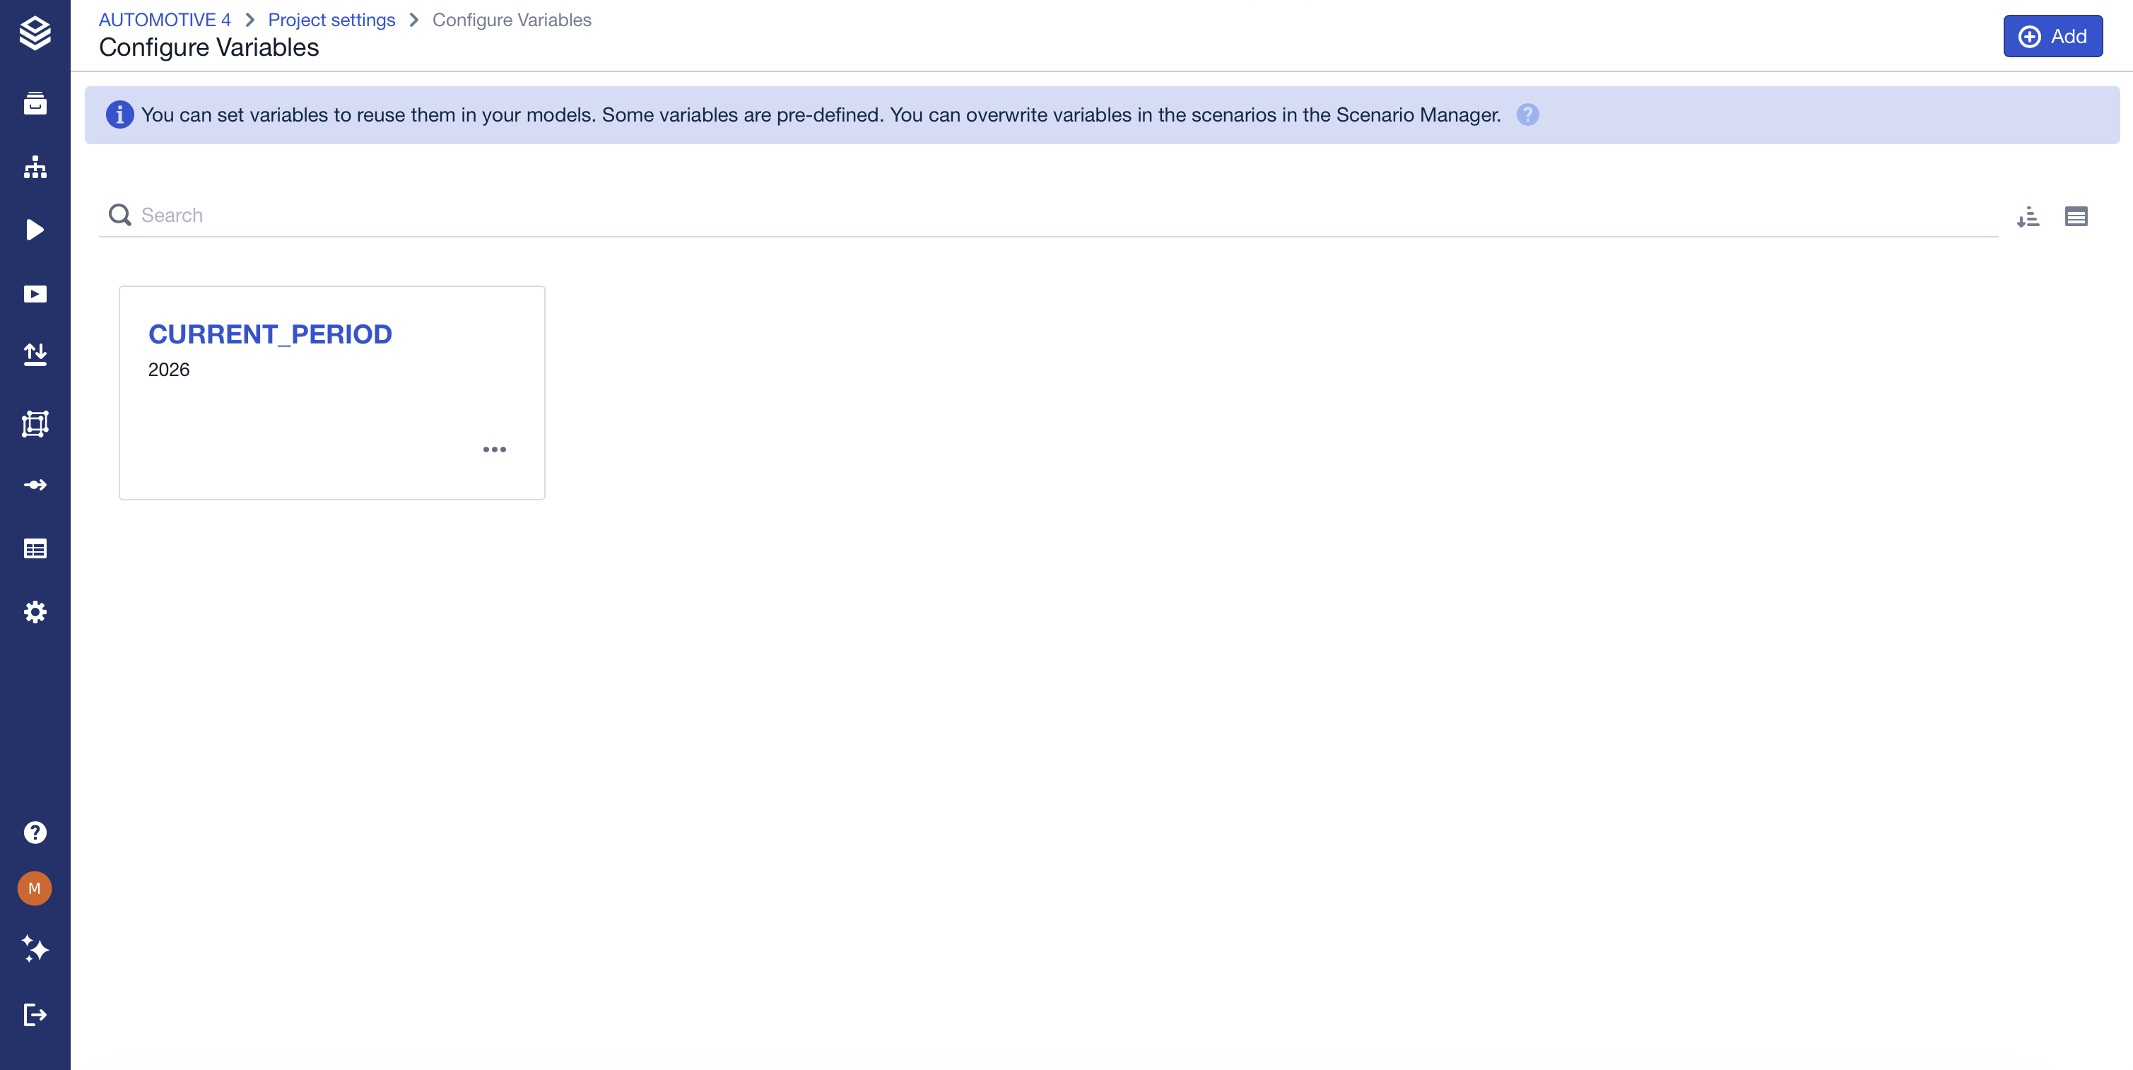This screenshot has height=1070, width=2133.
Task: Go to Project settings breadcrumb
Action: pyautogui.click(x=331, y=19)
